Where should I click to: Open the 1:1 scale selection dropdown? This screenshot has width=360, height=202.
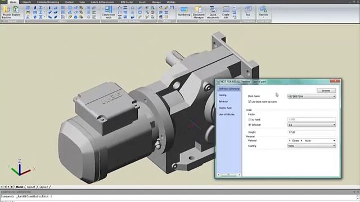tap(312, 125)
